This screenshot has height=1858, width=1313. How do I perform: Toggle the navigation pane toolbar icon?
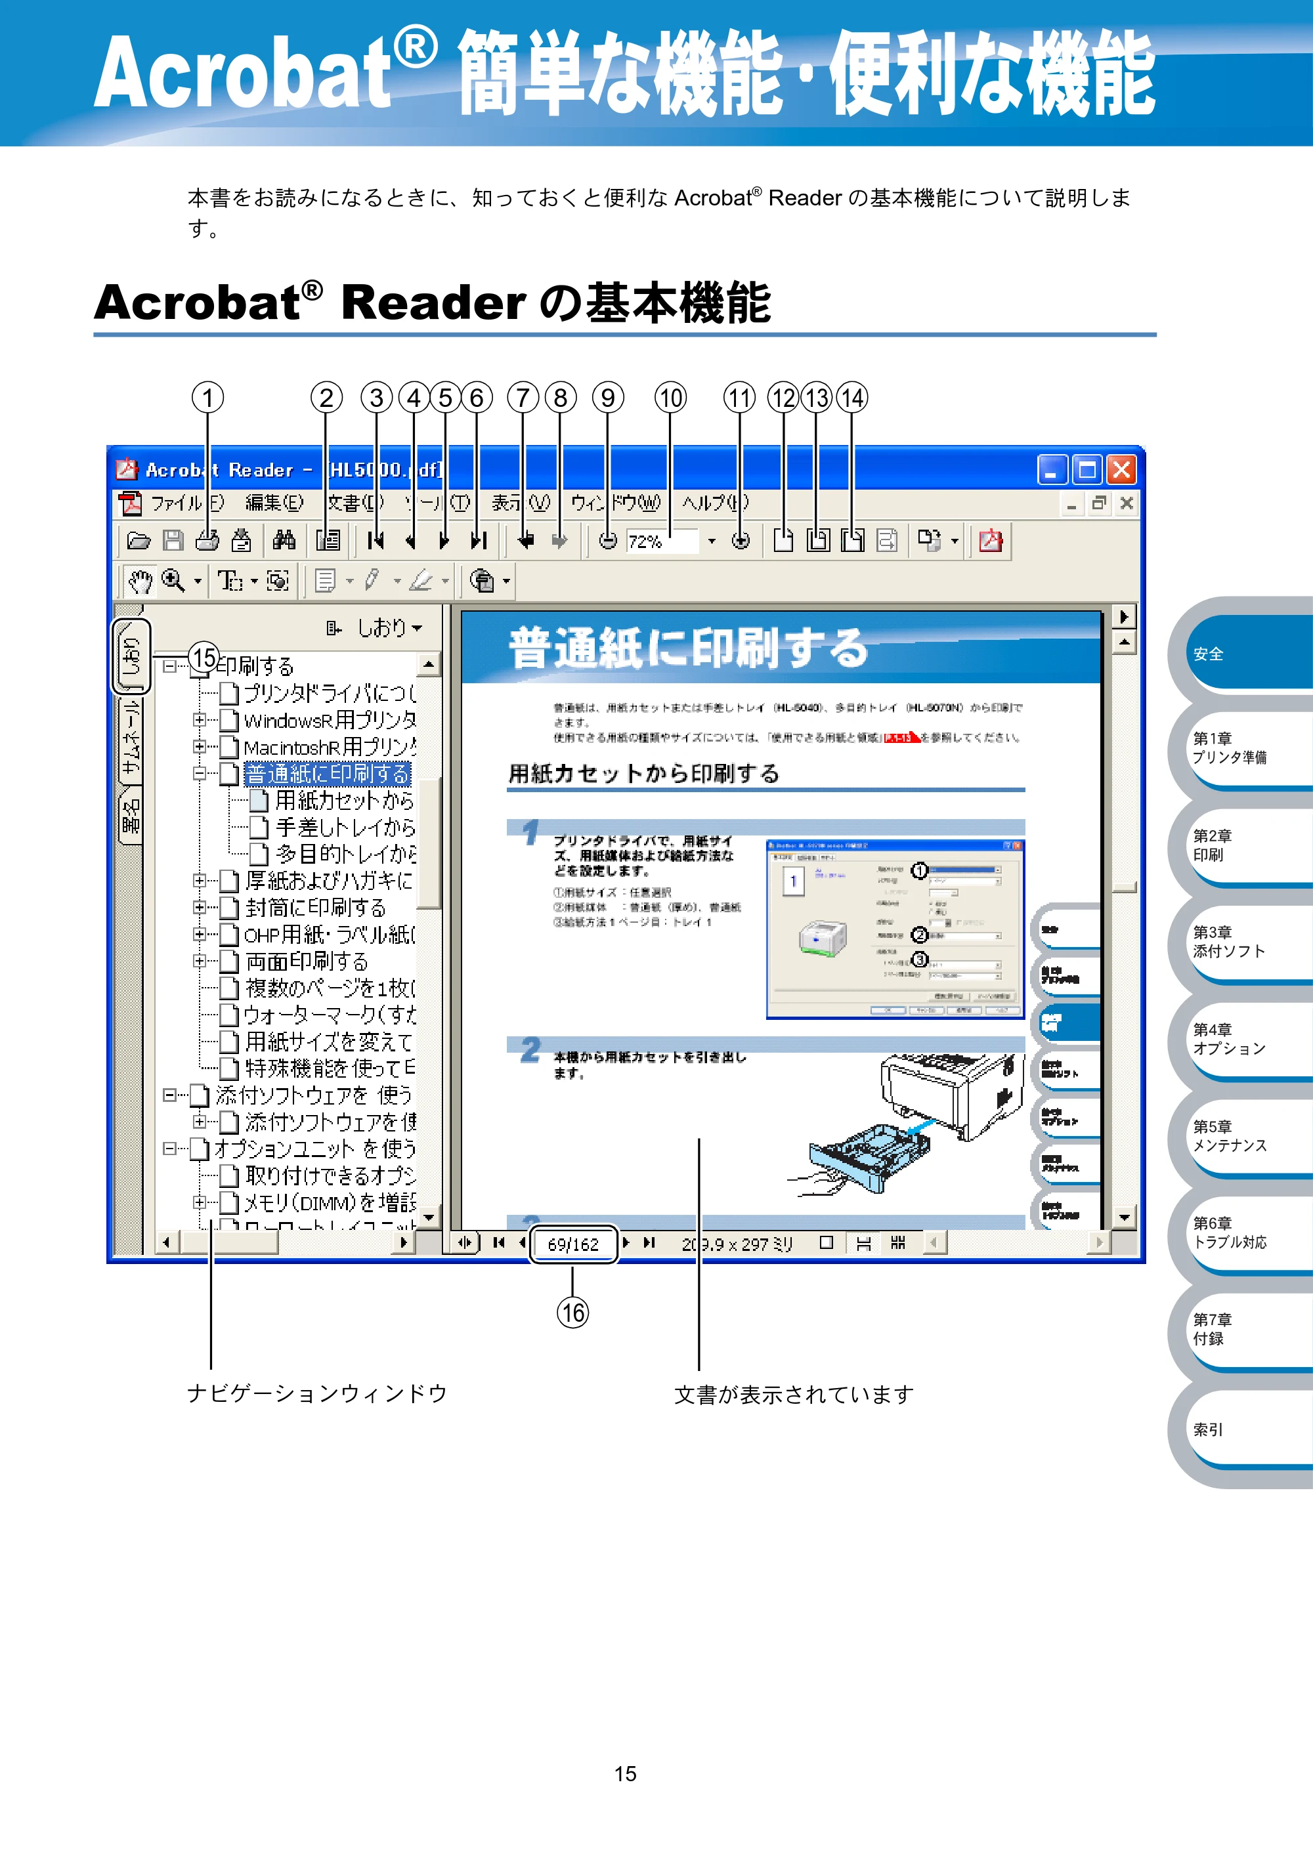pos(328,541)
